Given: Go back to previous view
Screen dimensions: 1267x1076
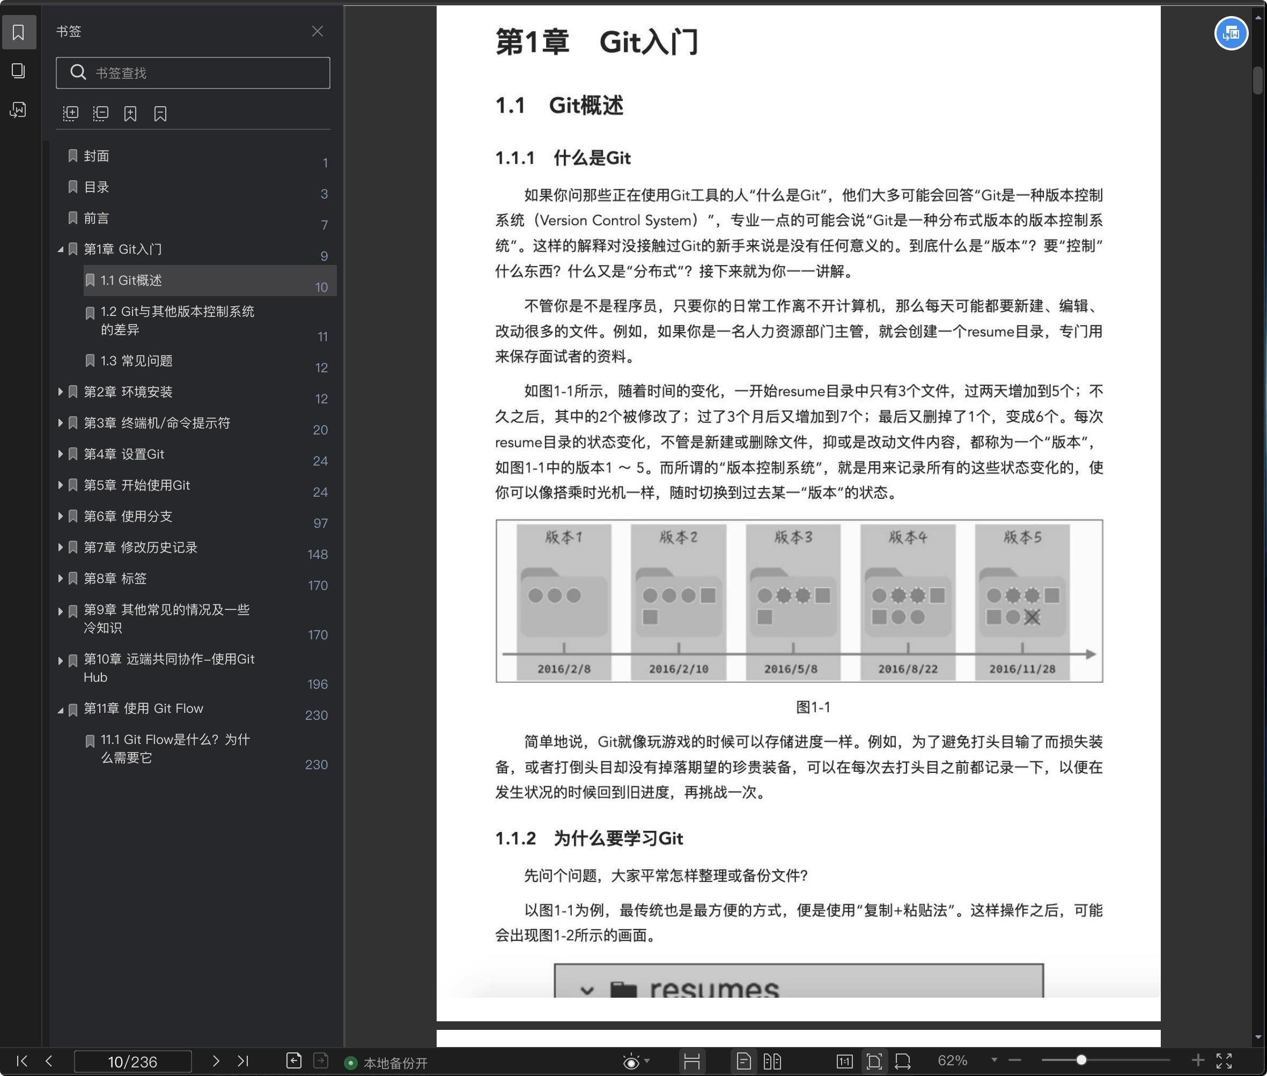Looking at the screenshot, I should pos(294,1061).
